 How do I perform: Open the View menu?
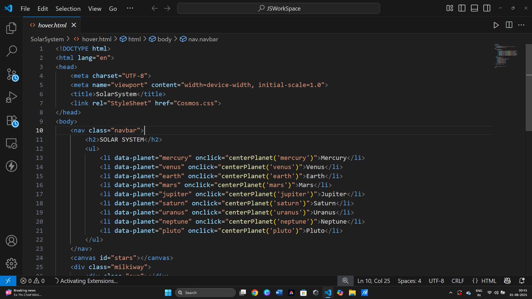[95, 8]
